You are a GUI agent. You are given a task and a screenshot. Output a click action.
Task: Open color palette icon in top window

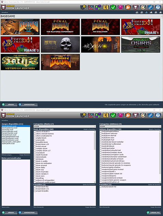click(x=143, y=7)
